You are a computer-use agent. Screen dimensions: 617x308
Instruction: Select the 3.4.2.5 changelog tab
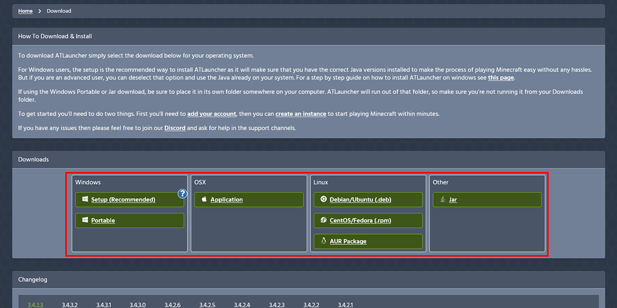[x=207, y=305]
